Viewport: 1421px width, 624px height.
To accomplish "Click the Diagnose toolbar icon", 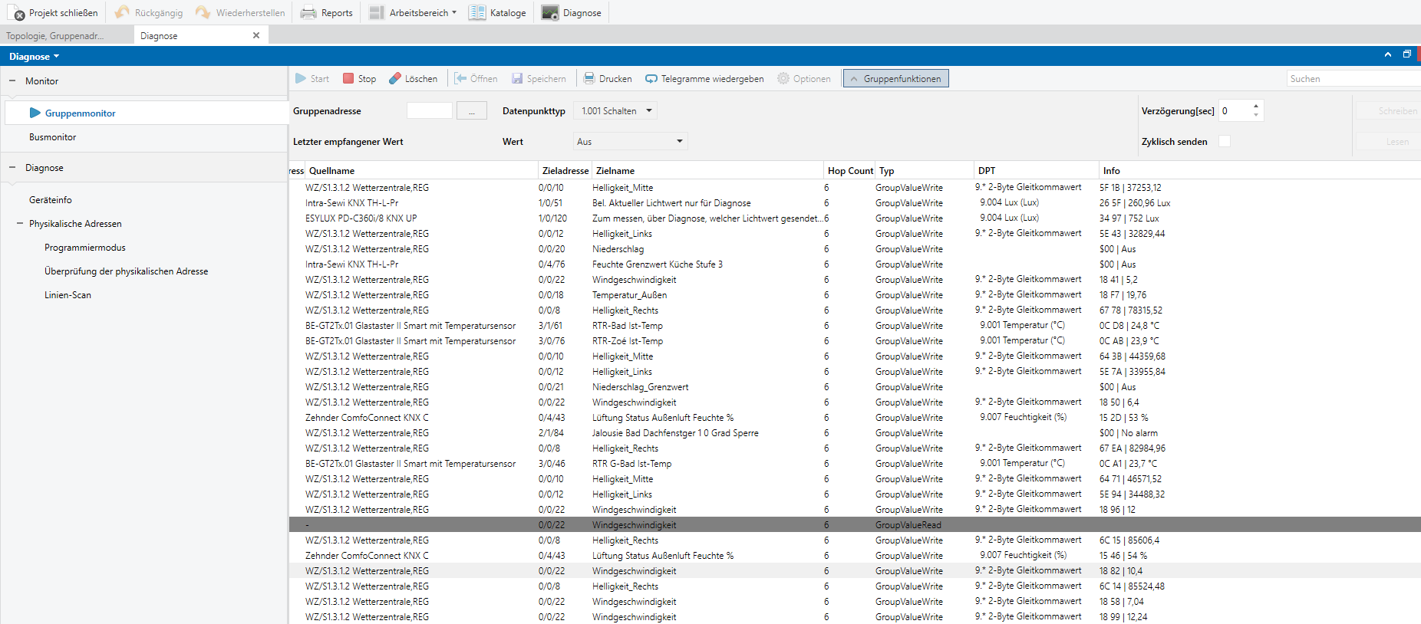I will click(x=550, y=12).
